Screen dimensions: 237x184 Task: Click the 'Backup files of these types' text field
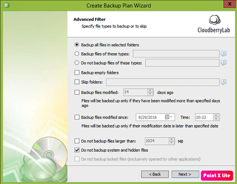(176, 54)
